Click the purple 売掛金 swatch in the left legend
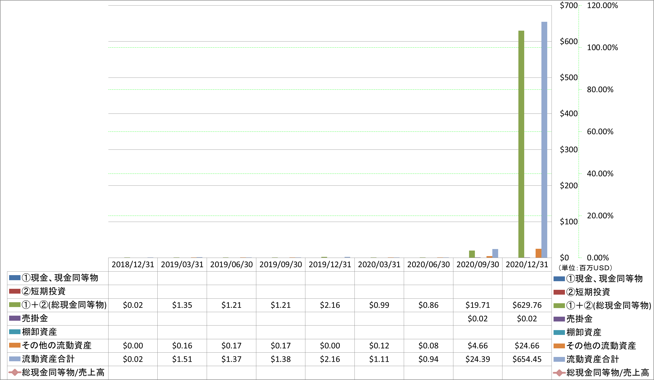This screenshot has height=380, width=654. pos(15,318)
